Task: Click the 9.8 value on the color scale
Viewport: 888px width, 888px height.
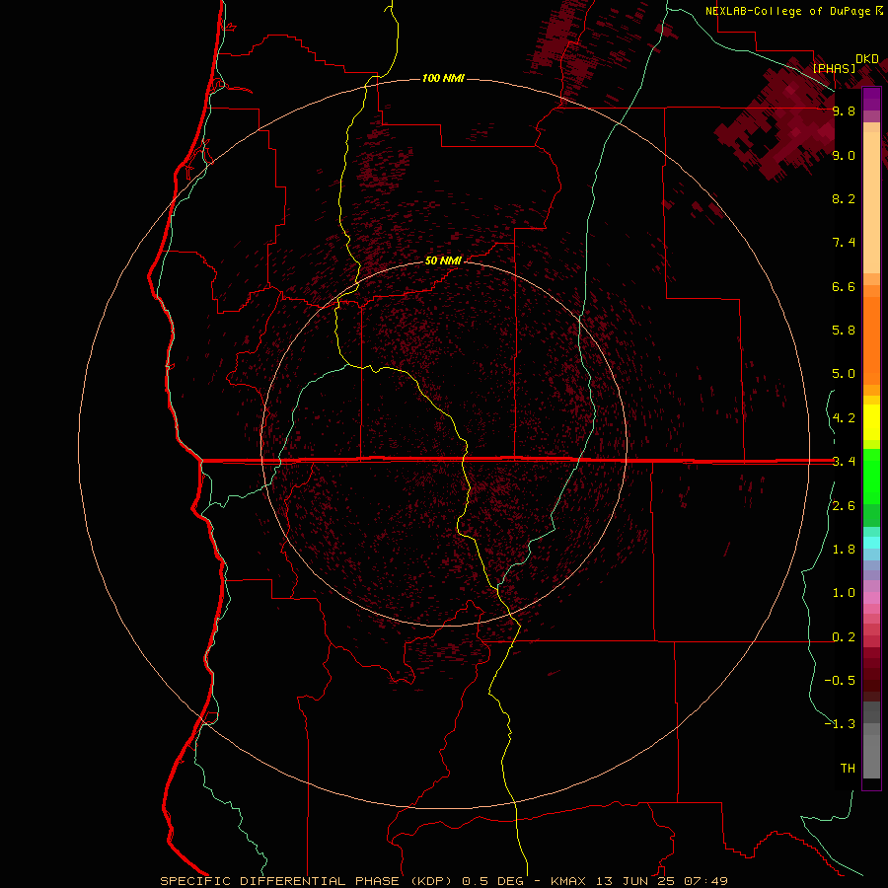Action: (844, 111)
